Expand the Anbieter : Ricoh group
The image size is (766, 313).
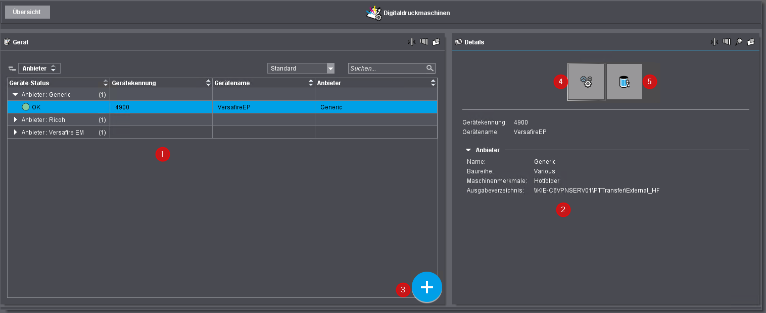point(15,119)
